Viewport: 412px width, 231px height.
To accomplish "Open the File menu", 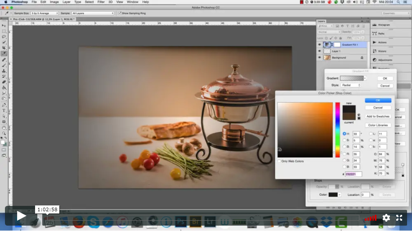I will [x=34, y=2].
